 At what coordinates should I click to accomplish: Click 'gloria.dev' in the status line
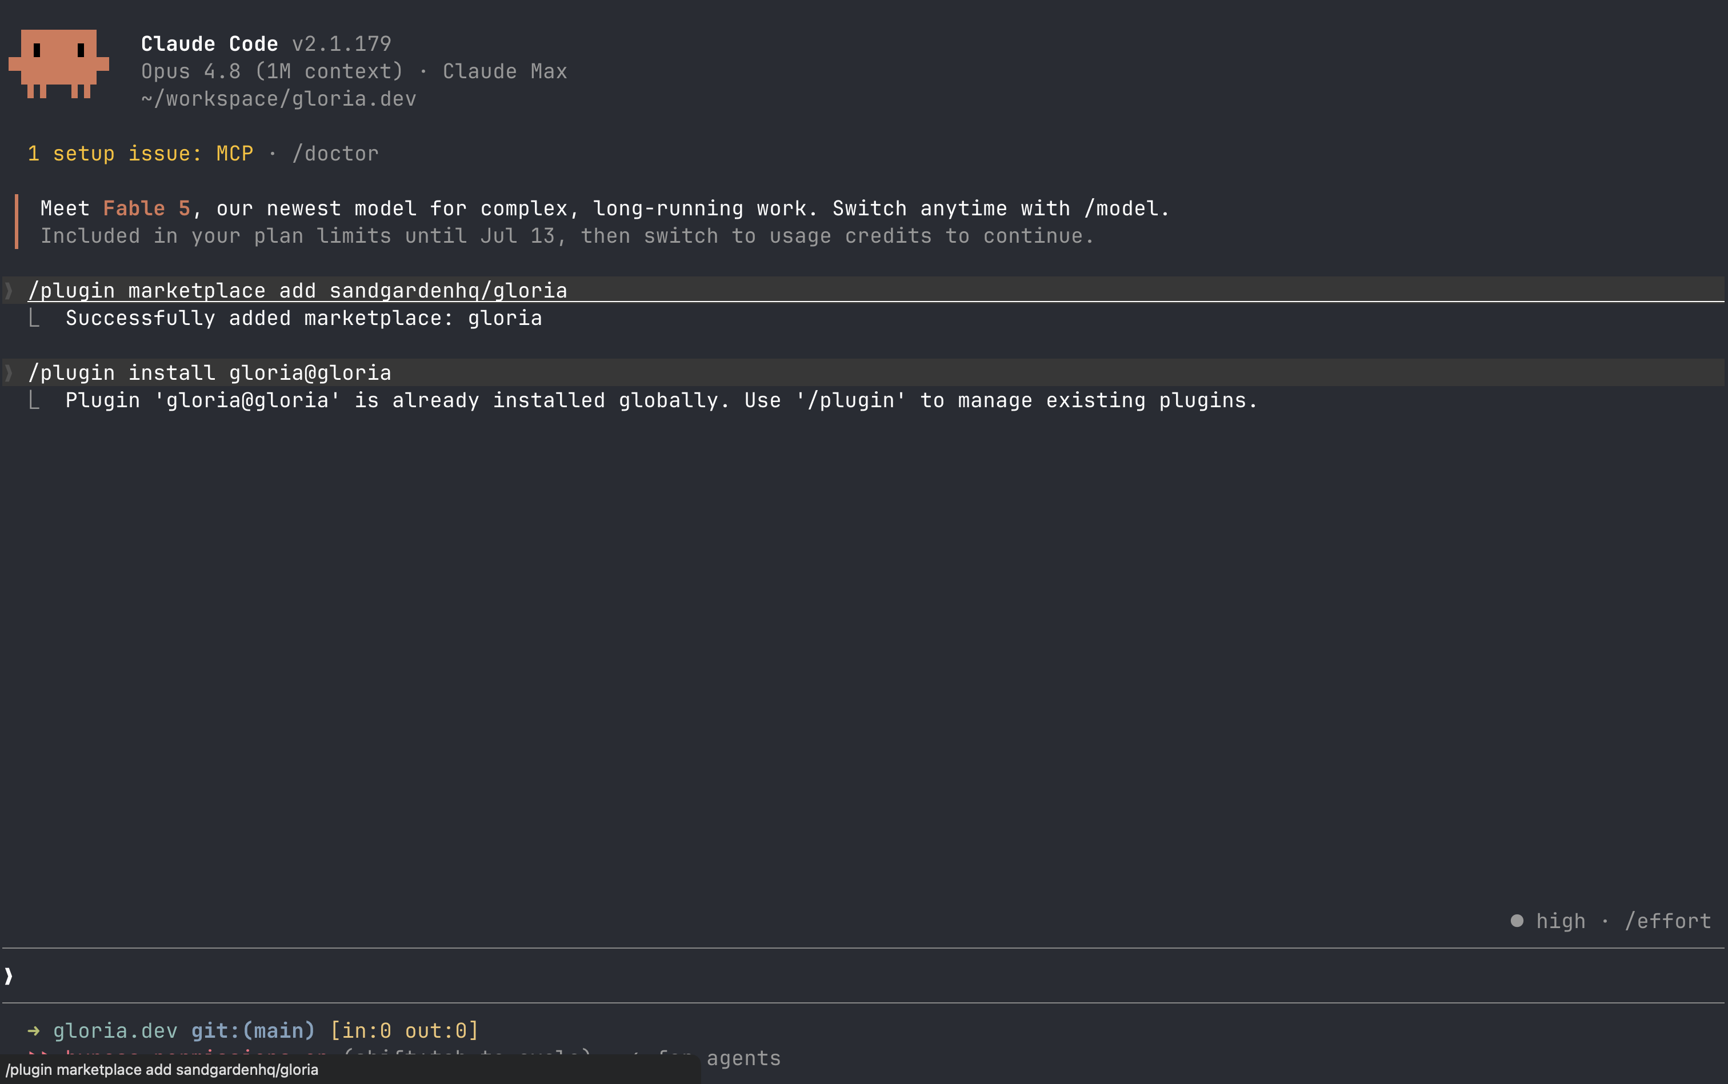[115, 1031]
